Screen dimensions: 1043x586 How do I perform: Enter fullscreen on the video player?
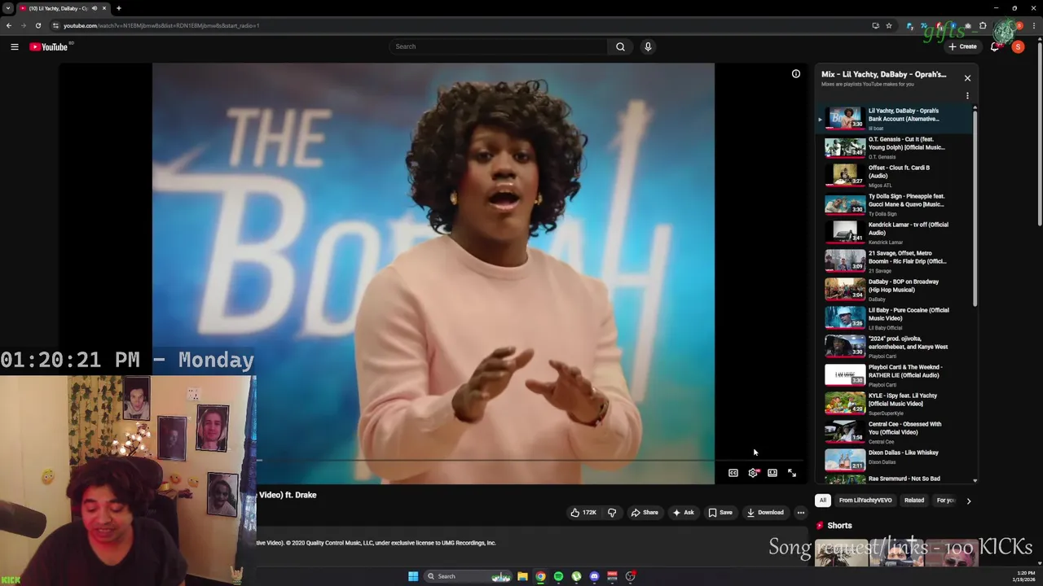(792, 473)
